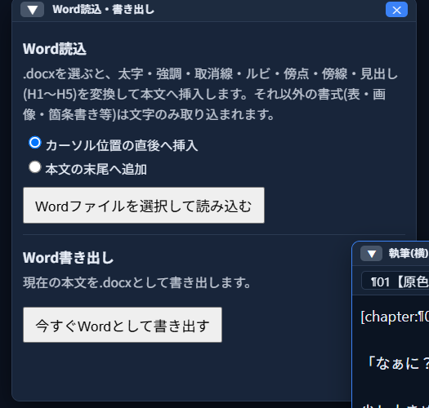
Task: Click the [chapter: text in editor
Action: pyautogui.click(x=395, y=317)
